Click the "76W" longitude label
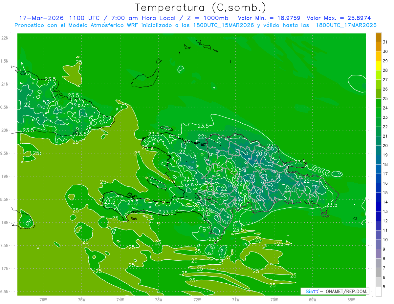Screen dimensions: 394x304 click(43, 299)
